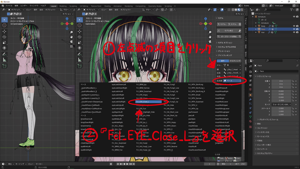Select the Annotate tool in the left viewport

(4, 54)
